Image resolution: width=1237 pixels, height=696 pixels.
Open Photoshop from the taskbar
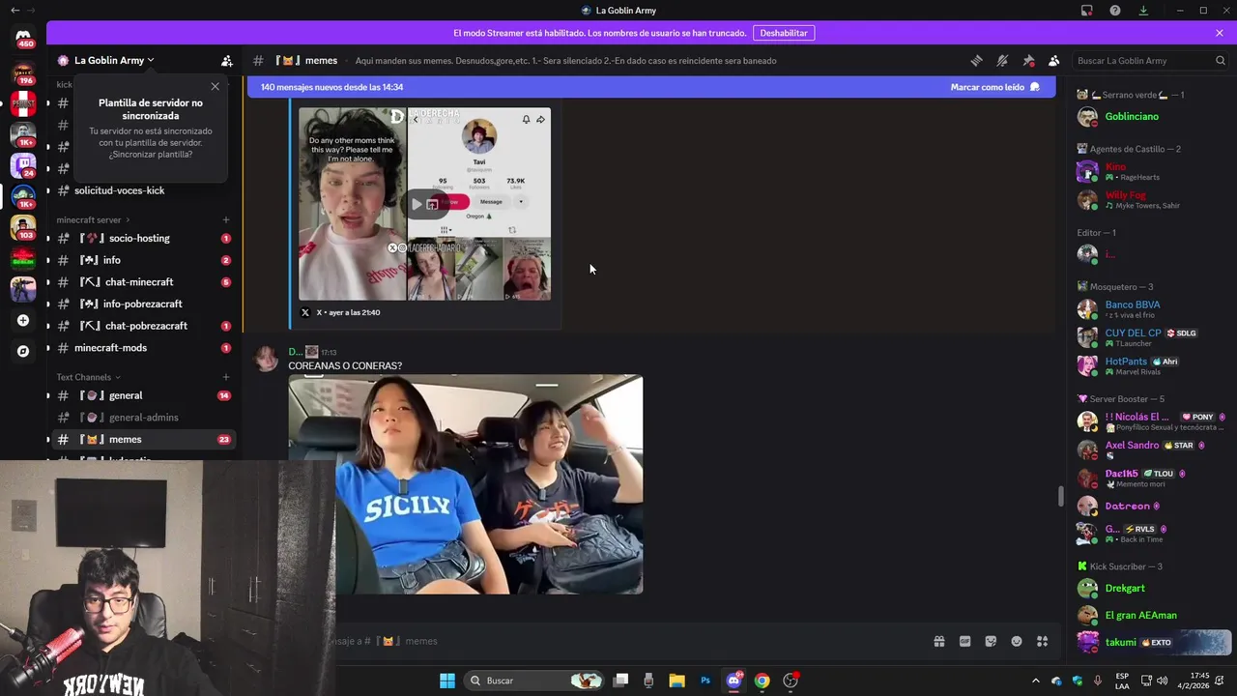click(705, 681)
